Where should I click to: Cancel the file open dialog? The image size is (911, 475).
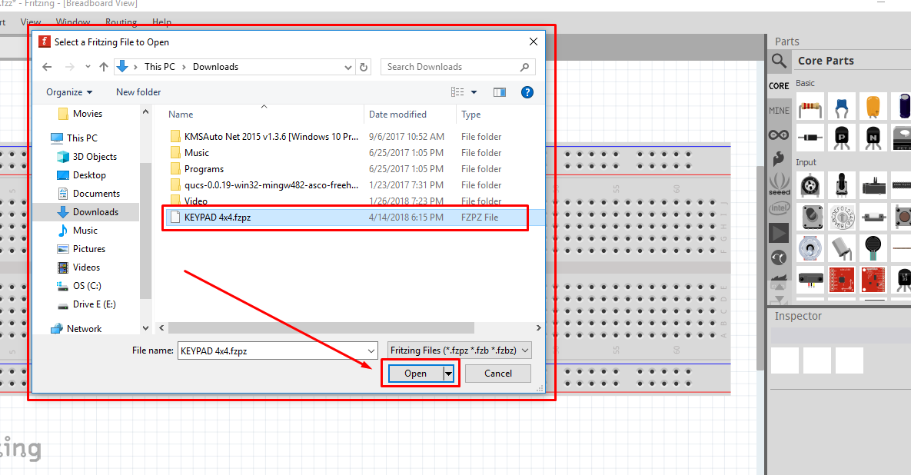tap(497, 373)
